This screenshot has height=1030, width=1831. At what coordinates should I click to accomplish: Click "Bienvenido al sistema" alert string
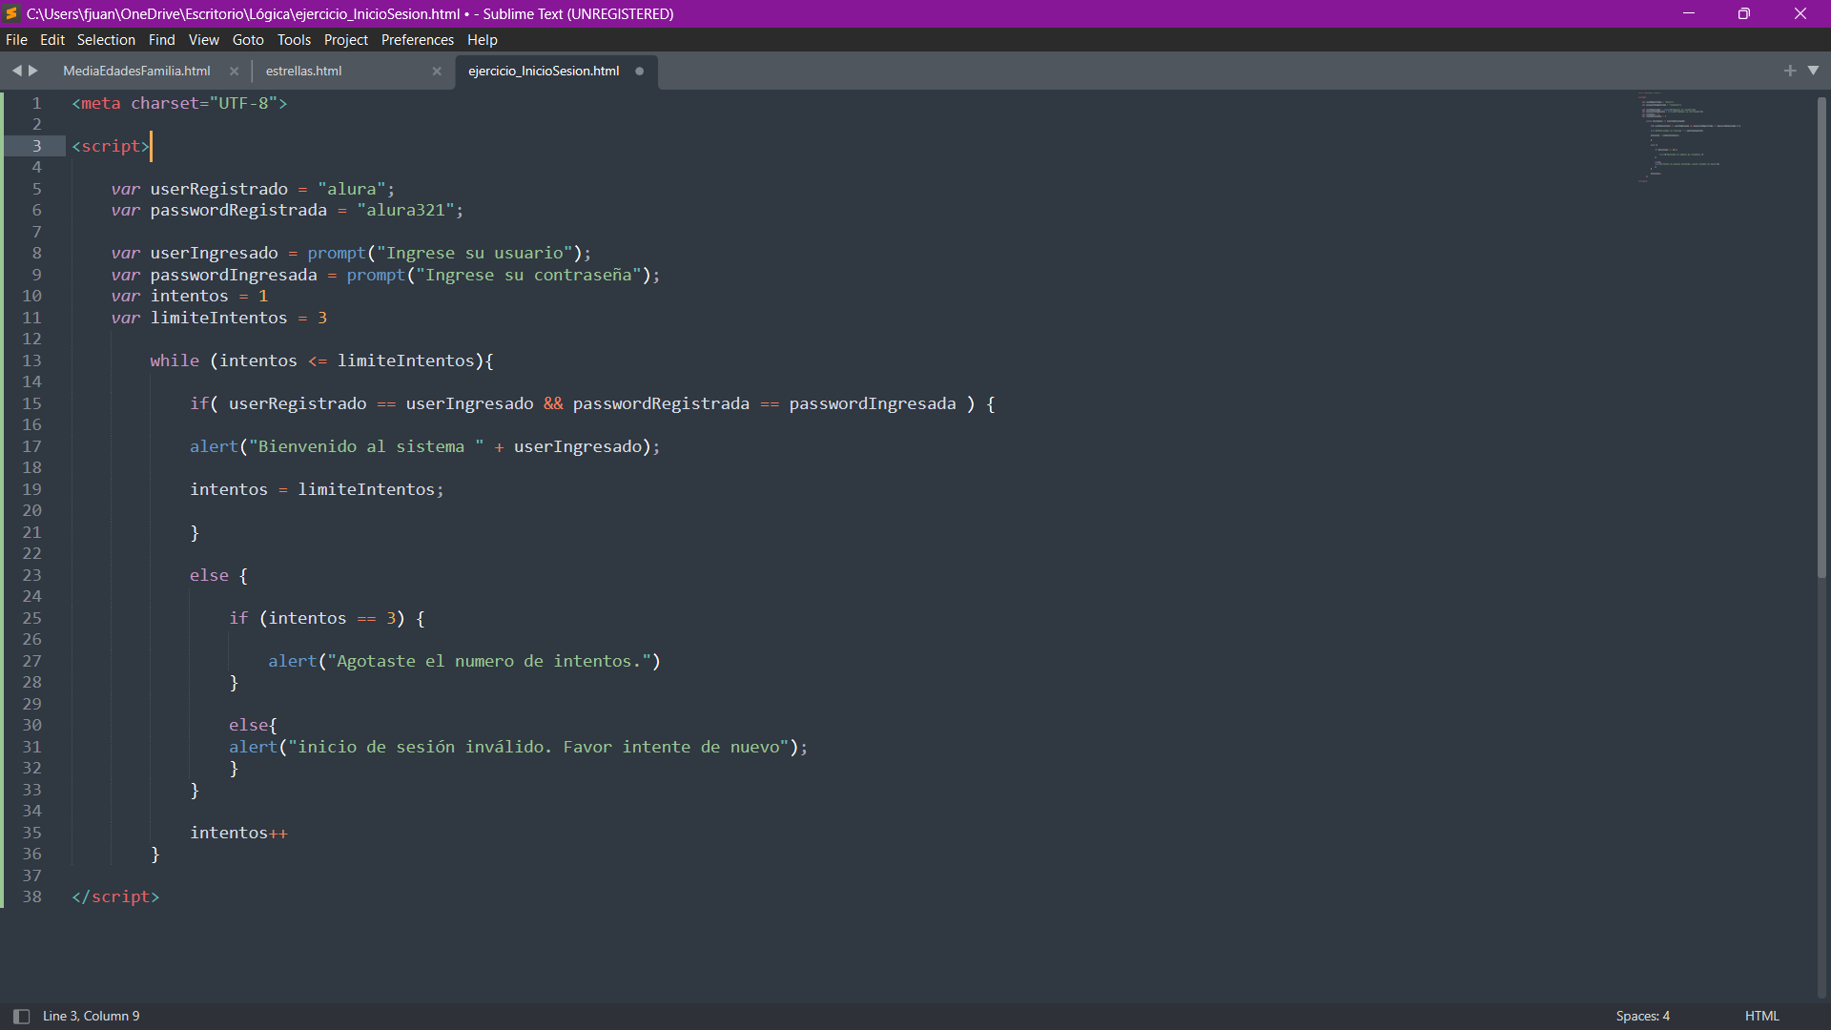coord(366,446)
